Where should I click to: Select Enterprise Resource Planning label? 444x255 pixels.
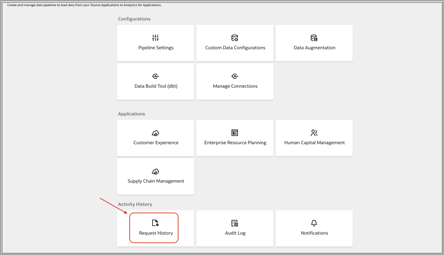[235, 143]
